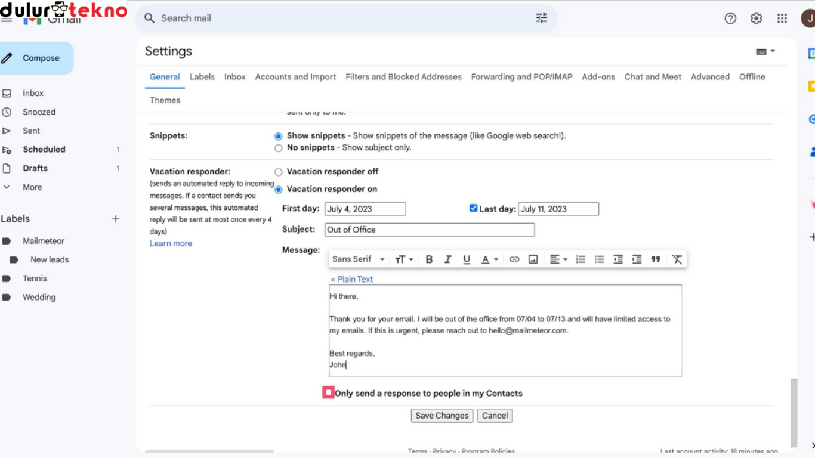
Task: Open the New leads label
Action: tap(50, 259)
